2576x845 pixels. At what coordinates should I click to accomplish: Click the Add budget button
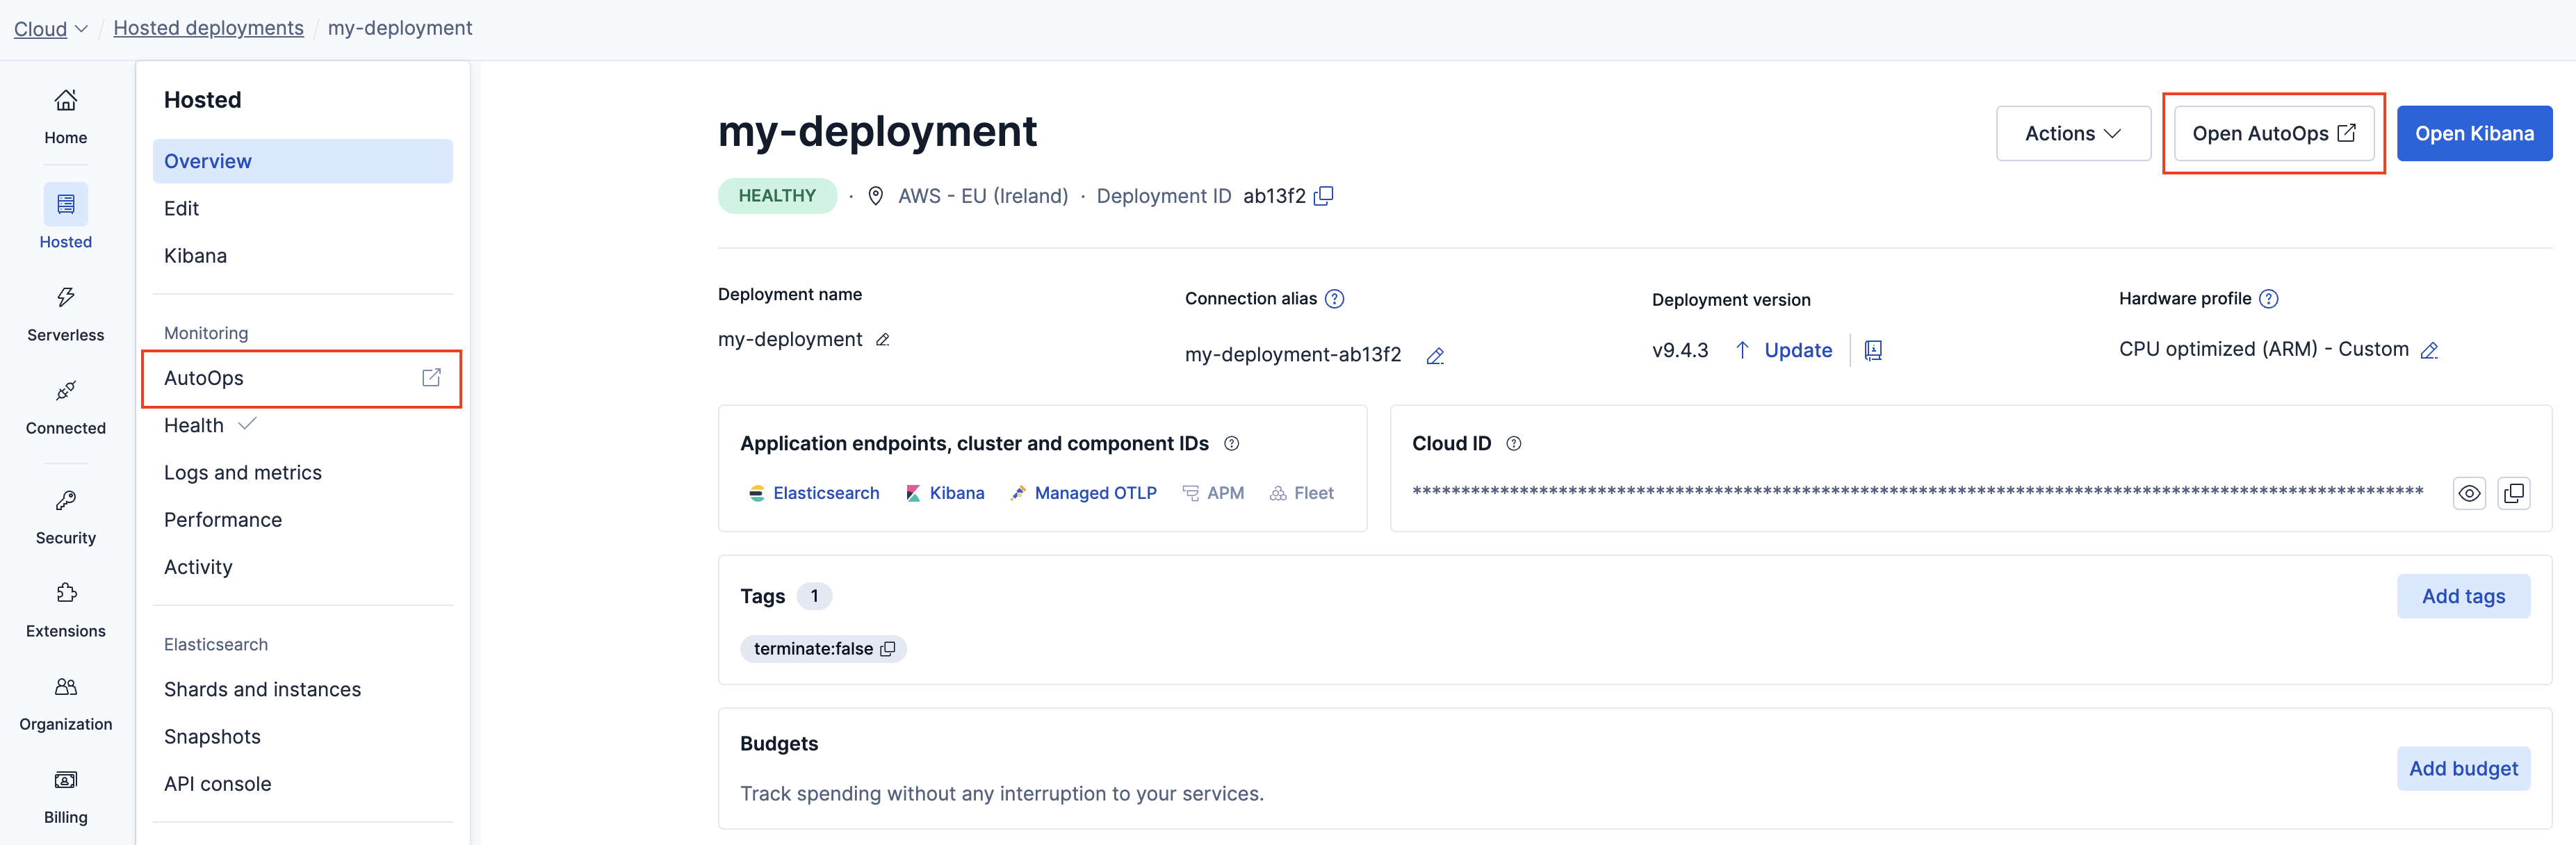[x=2463, y=768]
